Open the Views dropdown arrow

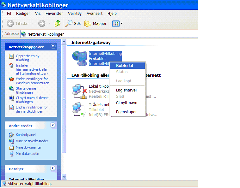pos(121,23)
